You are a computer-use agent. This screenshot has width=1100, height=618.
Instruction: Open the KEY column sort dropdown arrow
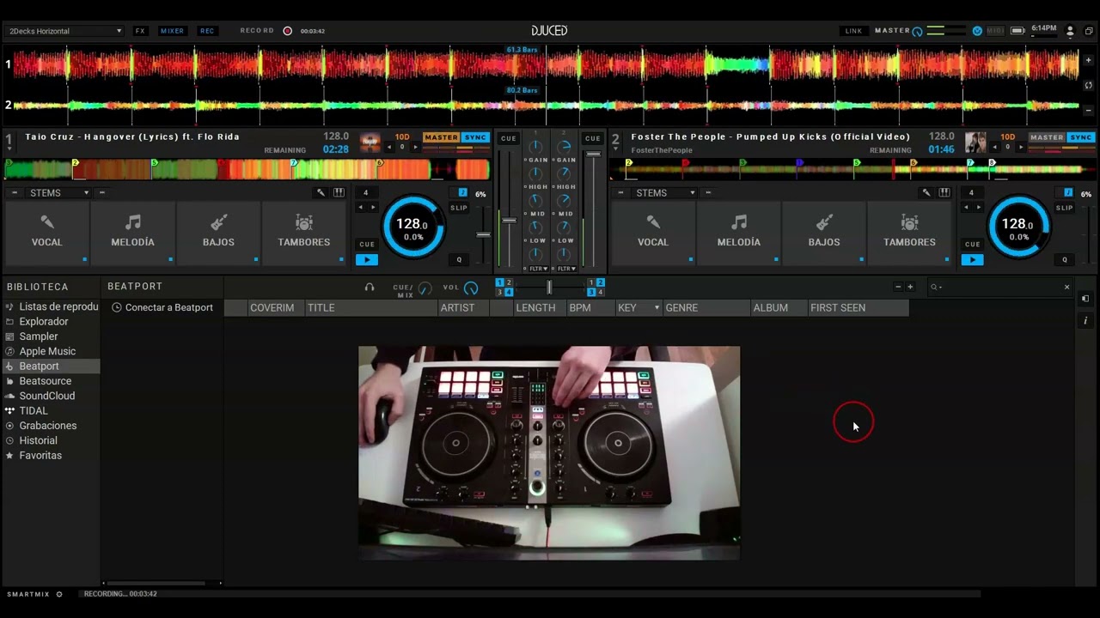point(657,307)
